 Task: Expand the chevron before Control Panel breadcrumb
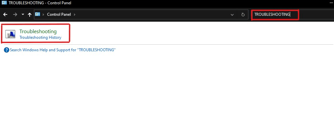(43, 14)
